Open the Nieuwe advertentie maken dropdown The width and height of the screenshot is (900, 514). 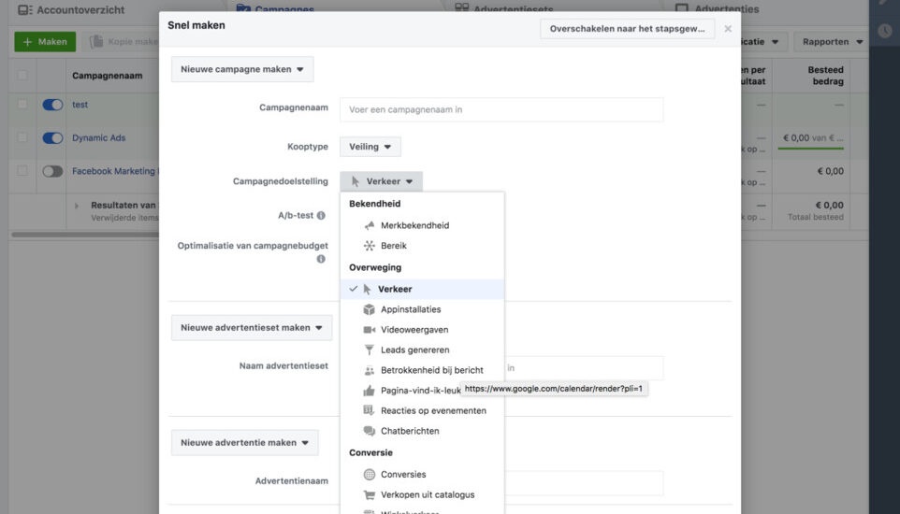pos(244,443)
